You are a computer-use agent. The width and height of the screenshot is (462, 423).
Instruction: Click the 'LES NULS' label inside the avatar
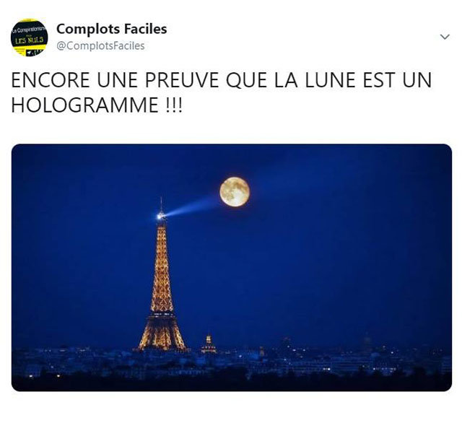(x=29, y=40)
